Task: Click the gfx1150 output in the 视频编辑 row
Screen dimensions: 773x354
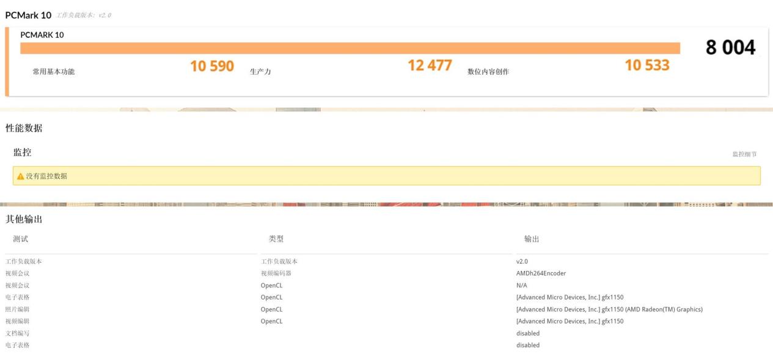Action: (x=570, y=321)
